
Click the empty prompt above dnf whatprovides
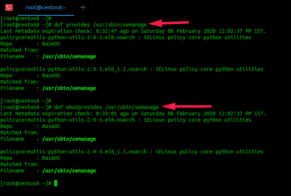coord(26,101)
